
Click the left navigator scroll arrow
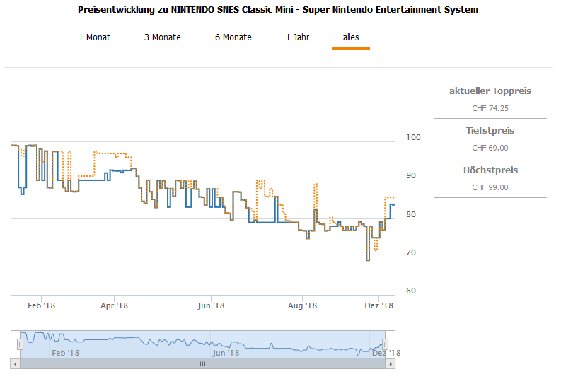tap(15, 363)
